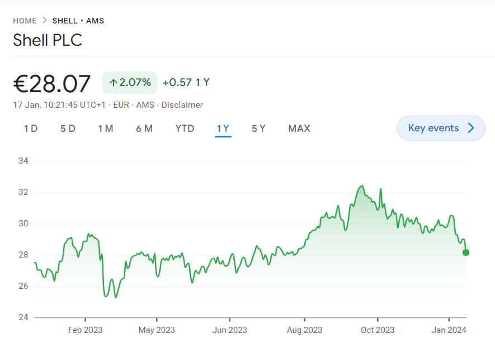Screen dimensions: 495x343
Task: Select the 6M chart range
Action: click(x=144, y=128)
